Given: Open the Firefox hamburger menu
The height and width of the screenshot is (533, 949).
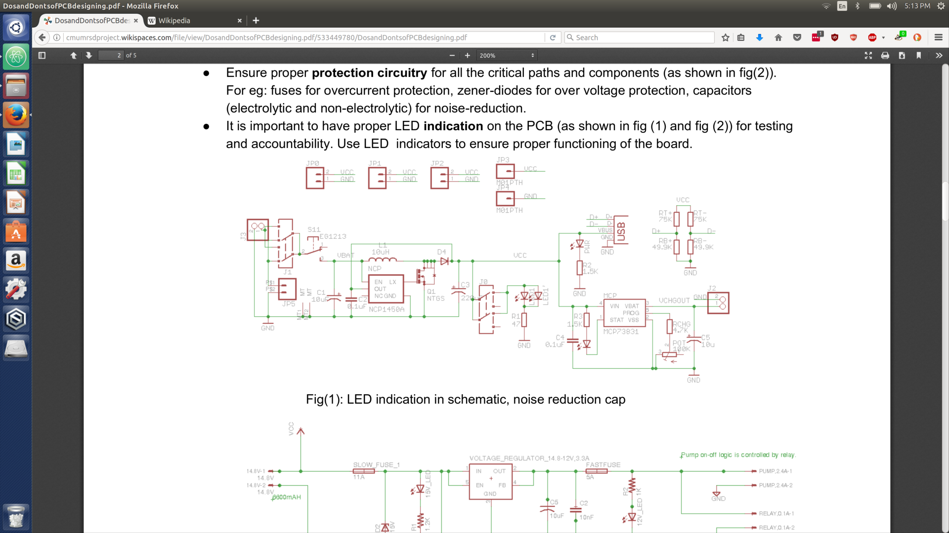Looking at the screenshot, I should tap(938, 37).
